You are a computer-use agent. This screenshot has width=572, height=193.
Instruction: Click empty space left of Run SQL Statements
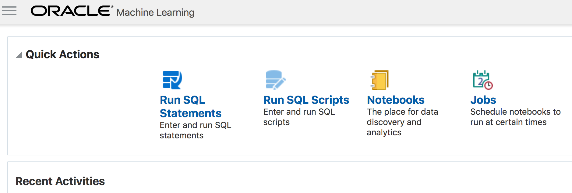click(x=85, y=106)
